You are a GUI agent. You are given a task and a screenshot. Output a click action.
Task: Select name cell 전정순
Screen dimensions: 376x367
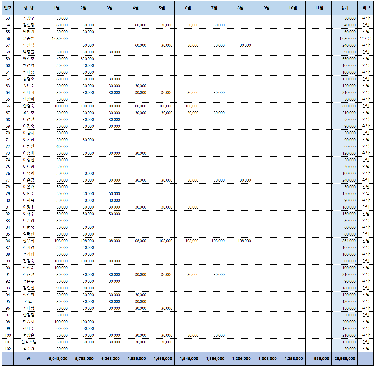tap(29, 268)
